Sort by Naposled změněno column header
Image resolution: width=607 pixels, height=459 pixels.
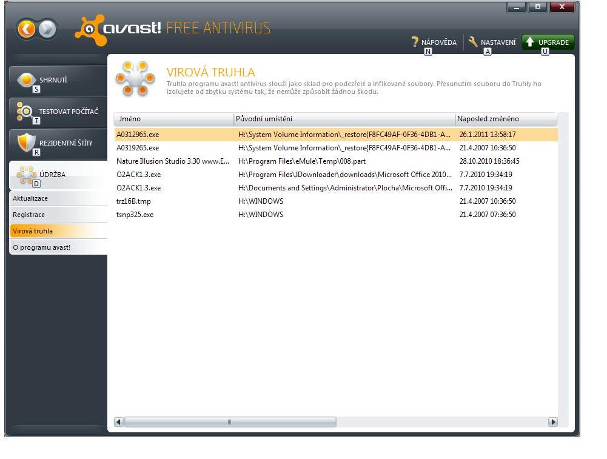click(505, 119)
